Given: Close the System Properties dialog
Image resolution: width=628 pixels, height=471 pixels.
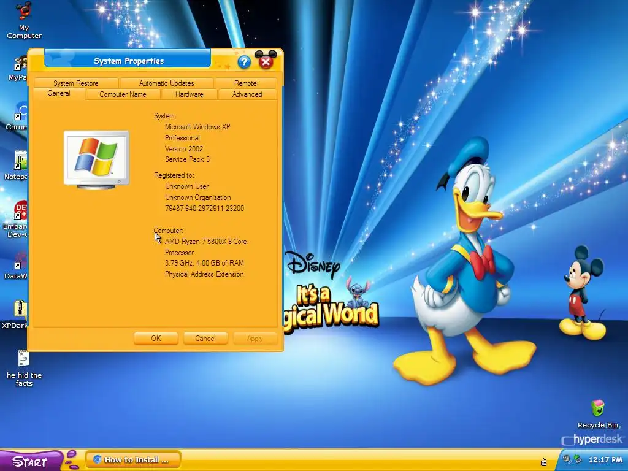Looking at the screenshot, I should (266, 62).
